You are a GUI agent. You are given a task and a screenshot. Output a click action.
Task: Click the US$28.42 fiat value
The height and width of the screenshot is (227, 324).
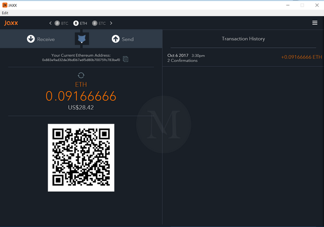[x=81, y=107]
